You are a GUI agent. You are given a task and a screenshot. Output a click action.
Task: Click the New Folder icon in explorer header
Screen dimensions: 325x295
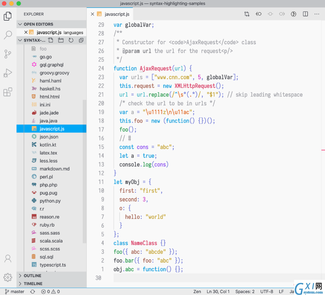pyautogui.click(x=61, y=40)
